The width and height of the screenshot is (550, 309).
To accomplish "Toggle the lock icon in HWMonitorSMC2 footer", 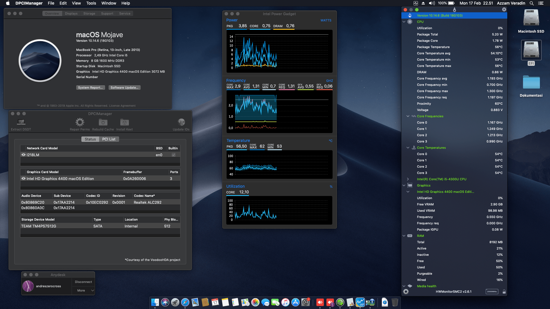I will pyautogui.click(x=504, y=292).
